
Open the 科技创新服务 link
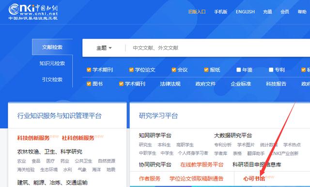33,138
